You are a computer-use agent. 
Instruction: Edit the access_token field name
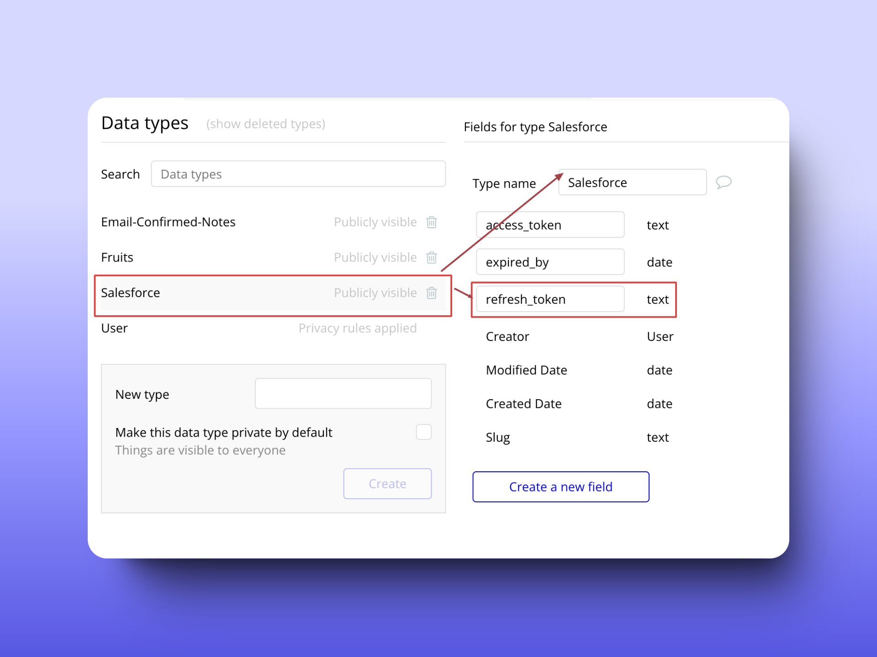coord(550,225)
